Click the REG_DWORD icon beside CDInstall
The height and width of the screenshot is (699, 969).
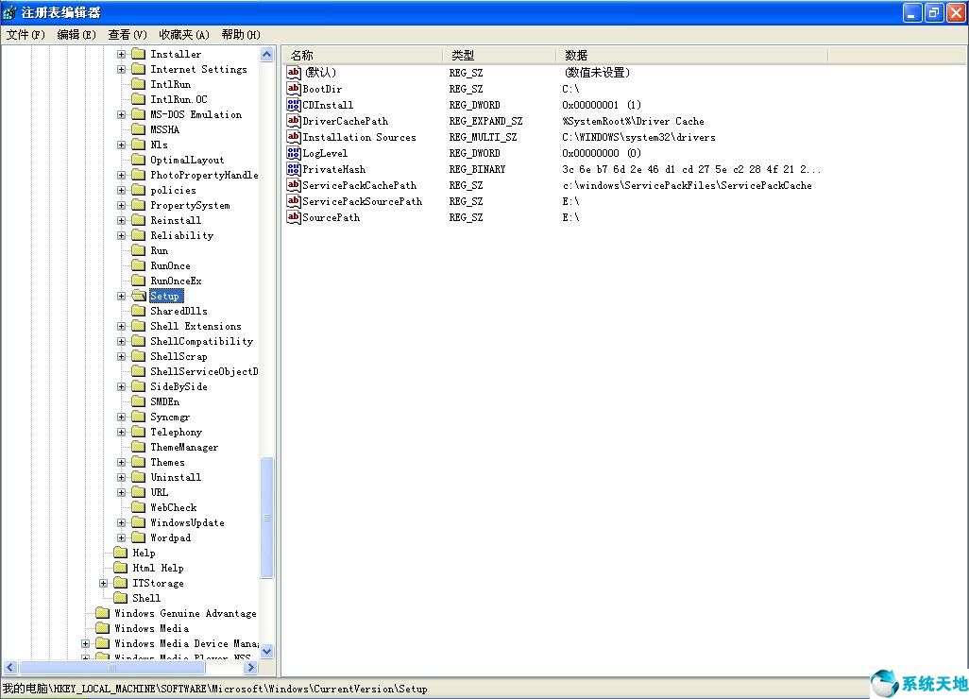[293, 105]
